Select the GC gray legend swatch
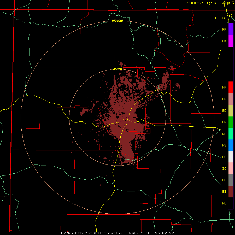This screenshot has height=235, width=235. point(231,180)
